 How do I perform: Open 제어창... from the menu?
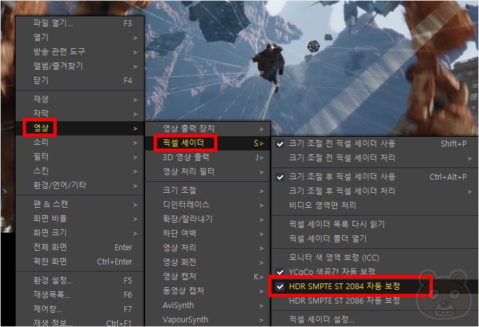(80, 309)
